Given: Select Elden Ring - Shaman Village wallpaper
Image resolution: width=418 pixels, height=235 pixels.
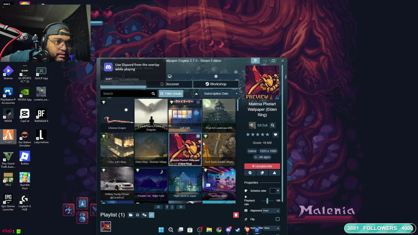Looking at the screenshot, I should [151, 149].
